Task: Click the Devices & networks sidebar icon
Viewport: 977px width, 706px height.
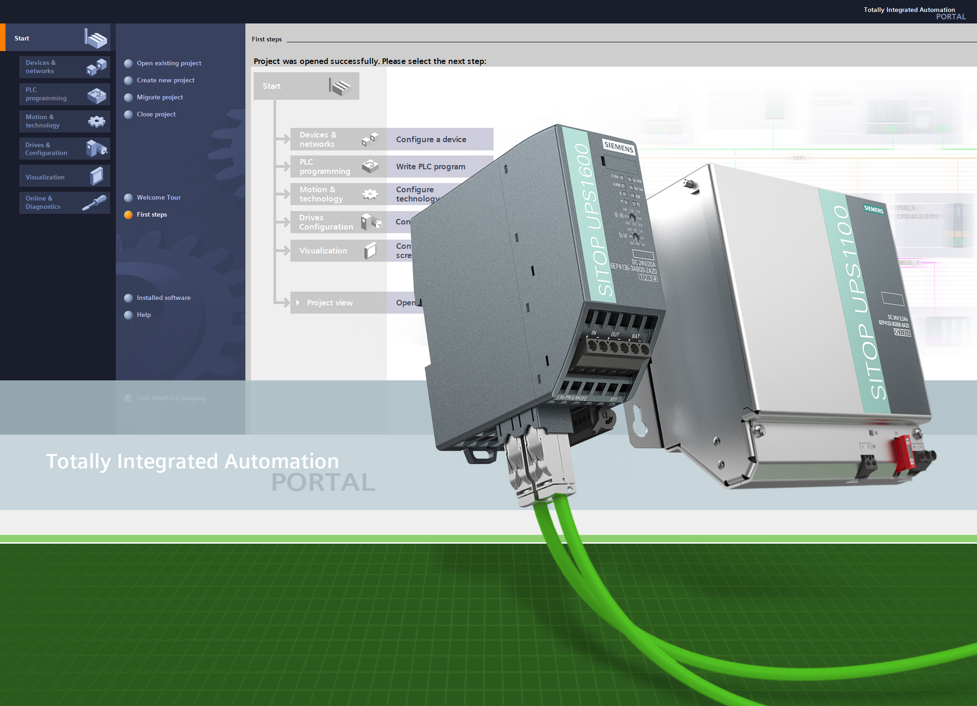Action: [x=96, y=67]
